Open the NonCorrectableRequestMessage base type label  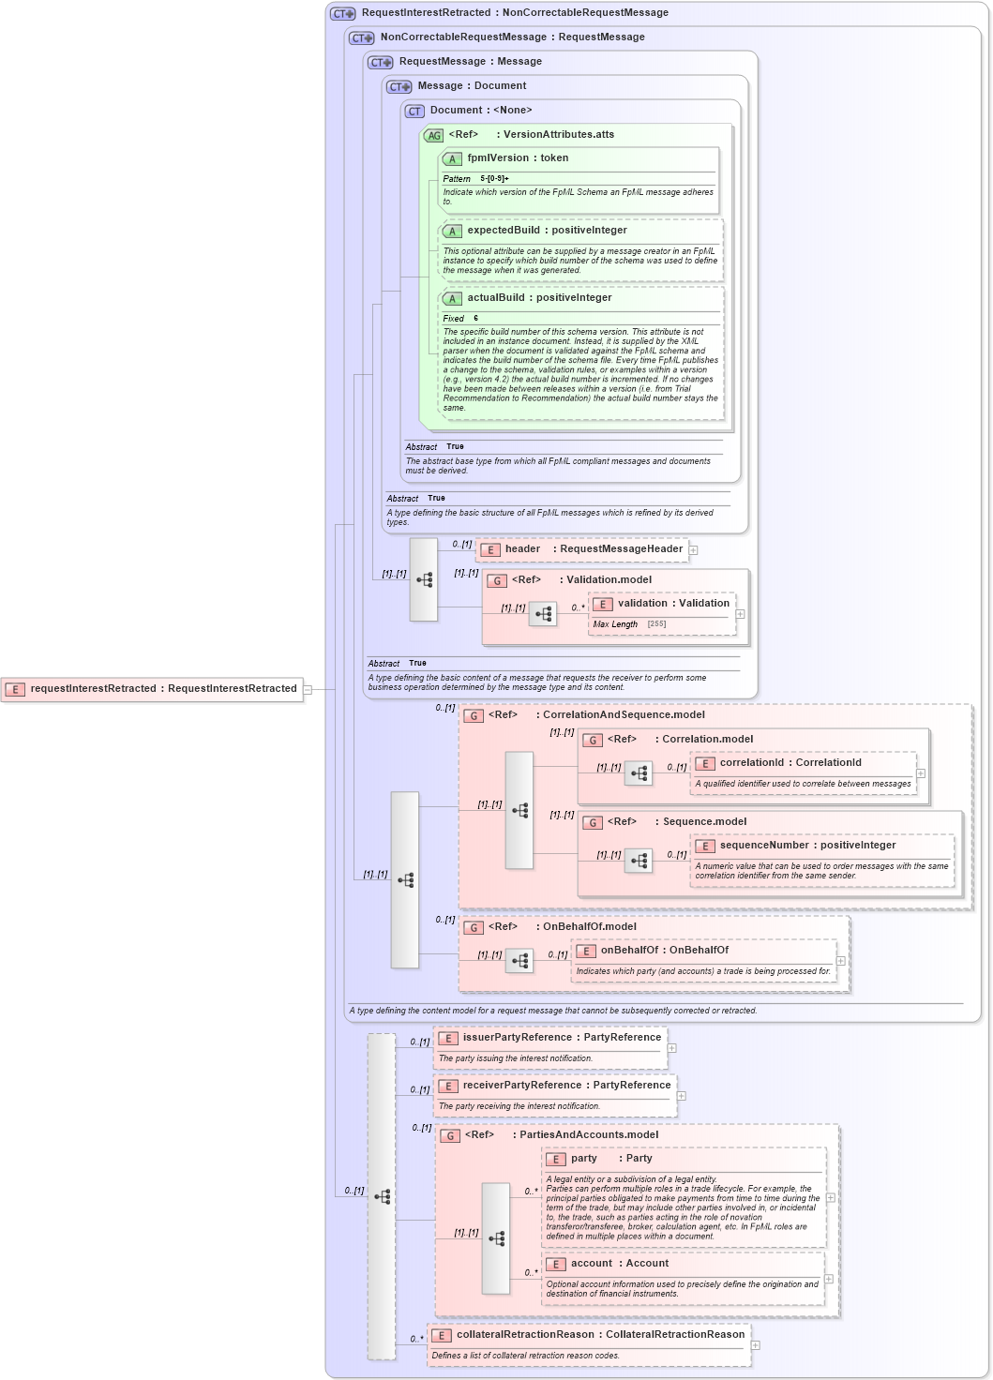coord(586,13)
